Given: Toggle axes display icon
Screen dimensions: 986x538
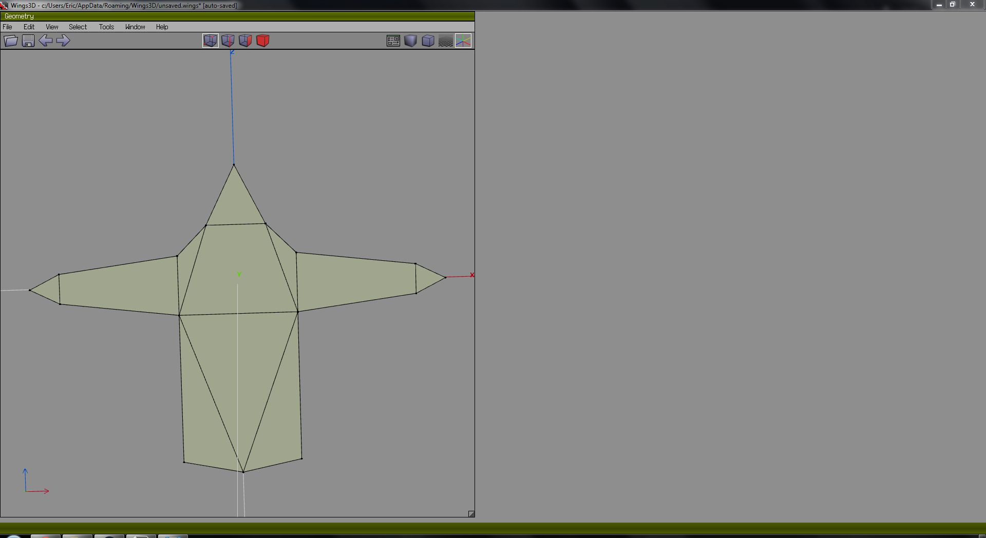Looking at the screenshot, I should 463,41.
